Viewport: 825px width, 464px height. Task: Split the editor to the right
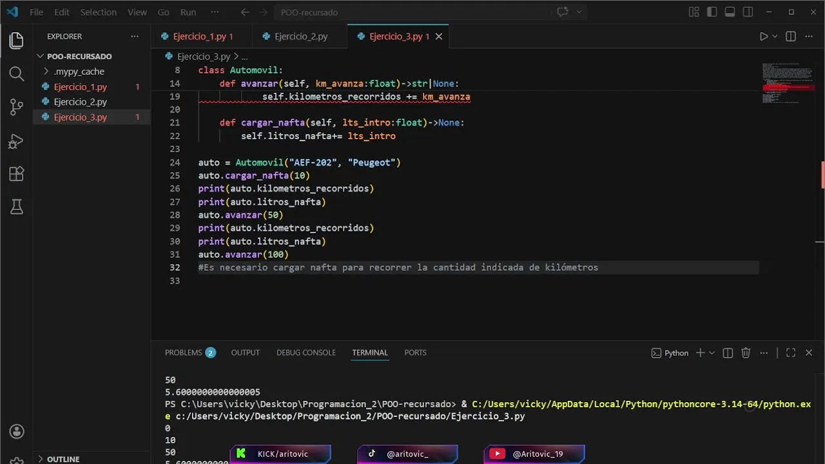[x=791, y=37]
